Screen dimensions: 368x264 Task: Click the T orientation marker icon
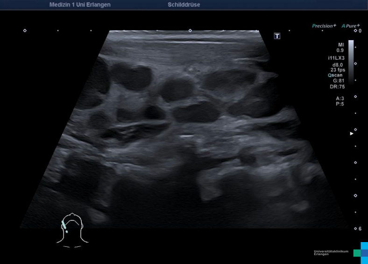click(x=277, y=36)
